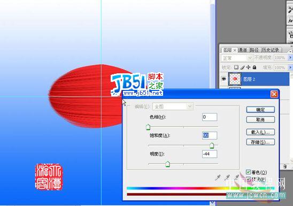Viewport: 293px width, 206px height.
Task: Click the 饱和度 saturation slider handle
Action: coord(212,145)
